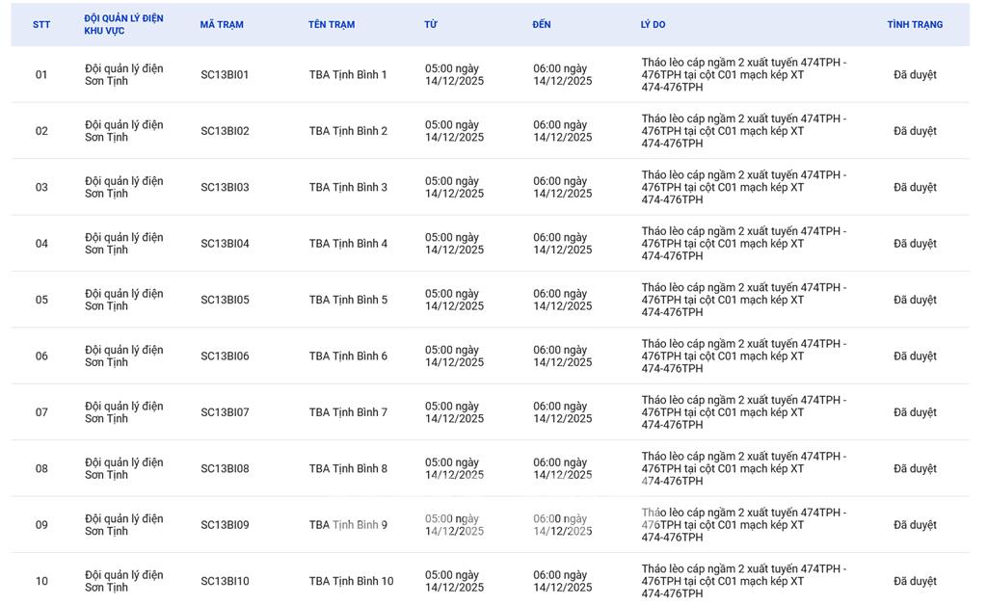Select station code SC13BI06
987x606 pixels.
(225, 356)
